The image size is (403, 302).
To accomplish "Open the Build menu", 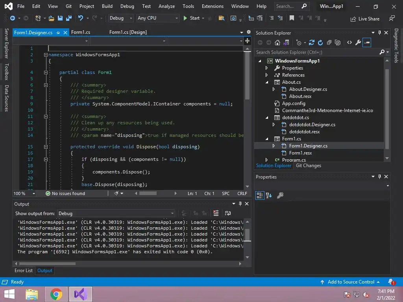I will click(107, 6).
